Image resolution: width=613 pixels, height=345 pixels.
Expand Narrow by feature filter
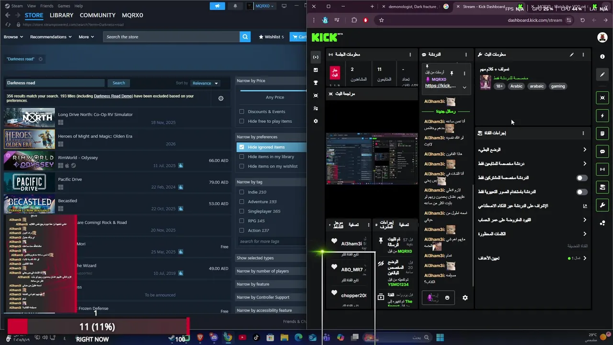click(271, 284)
